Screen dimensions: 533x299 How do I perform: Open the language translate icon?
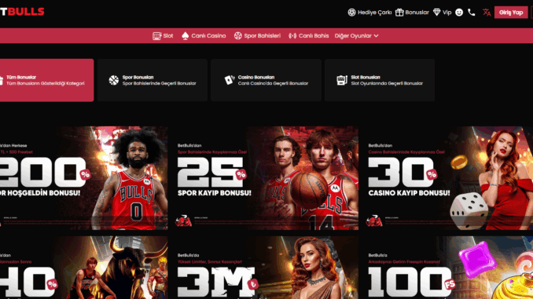pyautogui.click(x=487, y=13)
